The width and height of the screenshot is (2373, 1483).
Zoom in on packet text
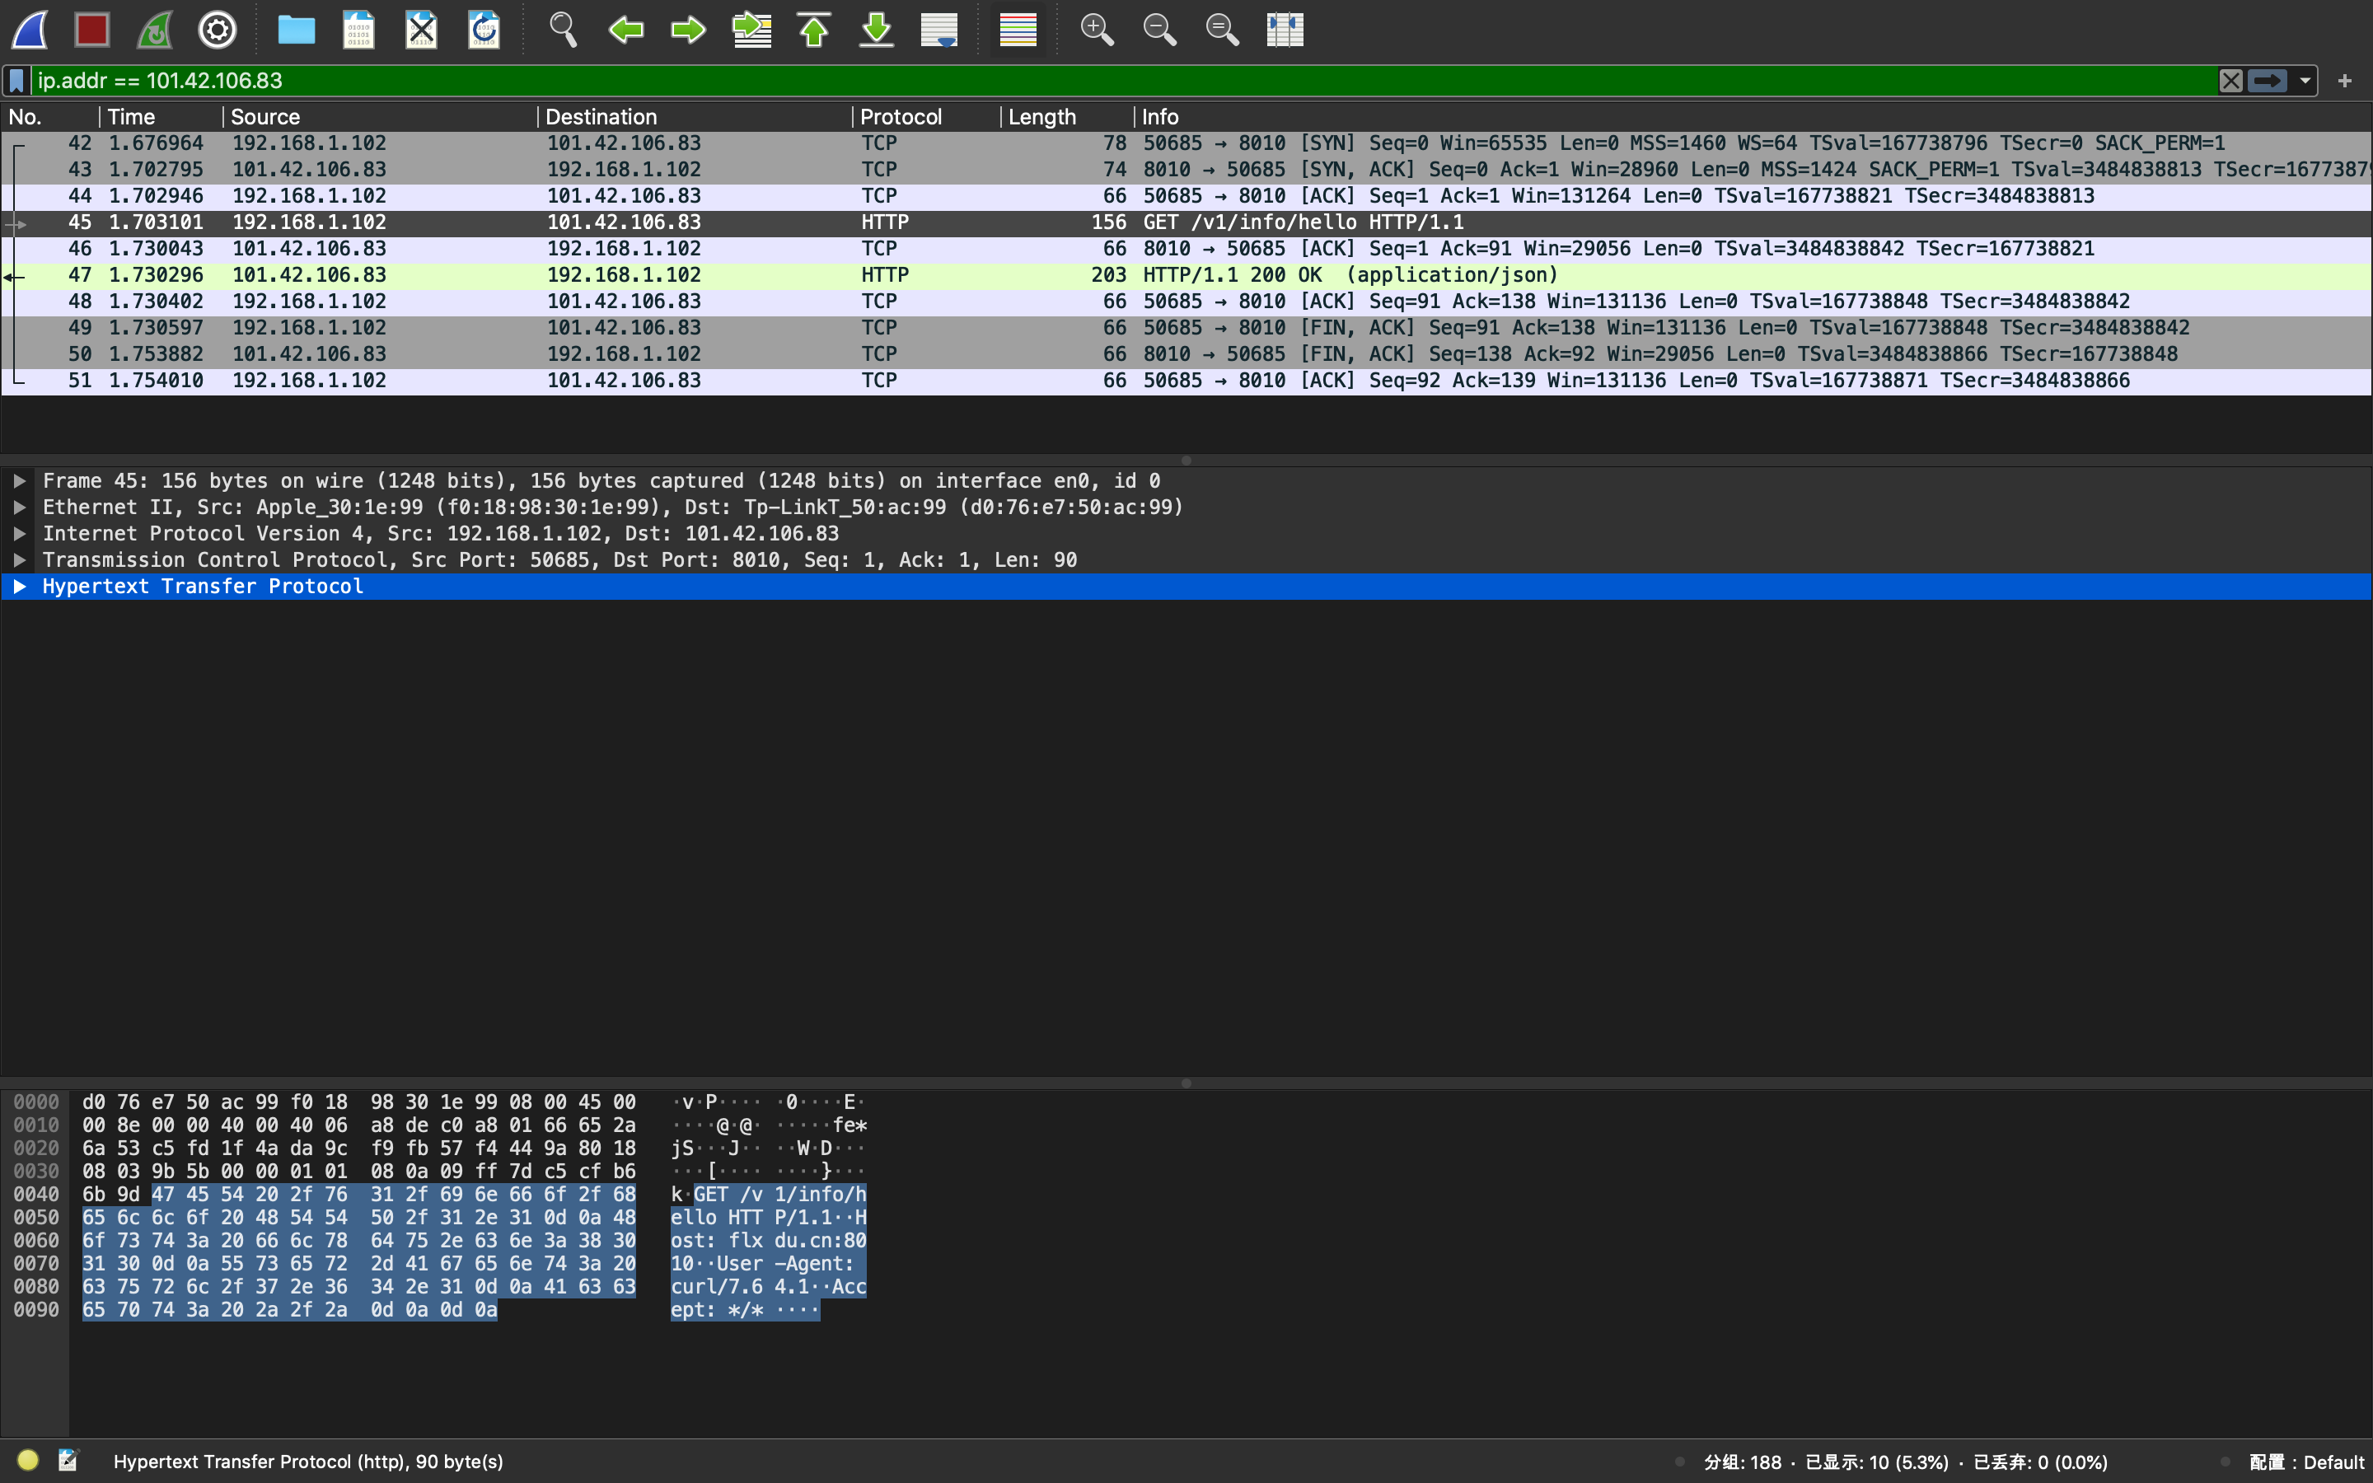click(x=1097, y=30)
